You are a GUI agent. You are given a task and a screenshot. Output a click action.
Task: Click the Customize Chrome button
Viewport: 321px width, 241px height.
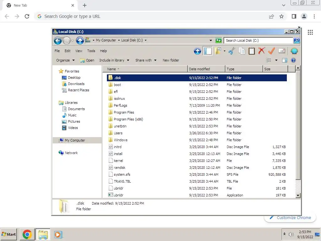[x=290, y=218]
